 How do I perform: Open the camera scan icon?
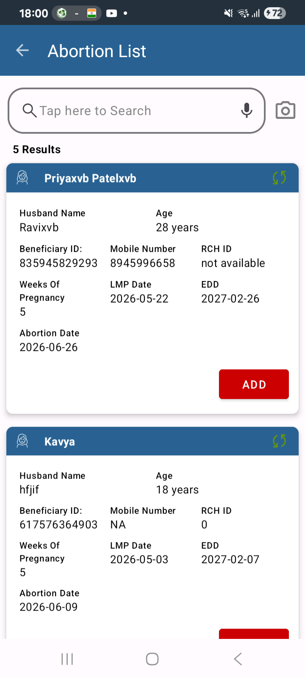(286, 110)
